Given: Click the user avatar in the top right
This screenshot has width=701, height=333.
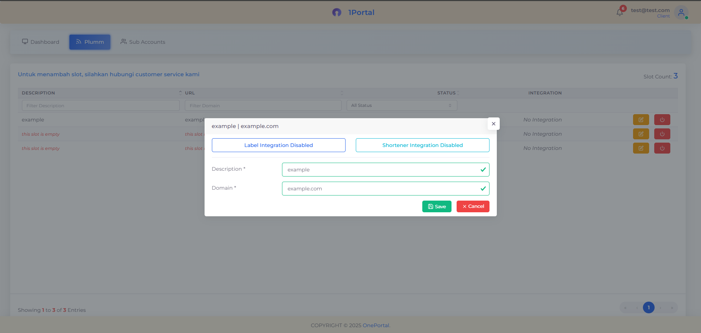Looking at the screenshot, I should (681, 12).
